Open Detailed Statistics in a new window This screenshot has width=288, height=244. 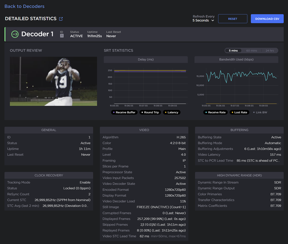61,19
